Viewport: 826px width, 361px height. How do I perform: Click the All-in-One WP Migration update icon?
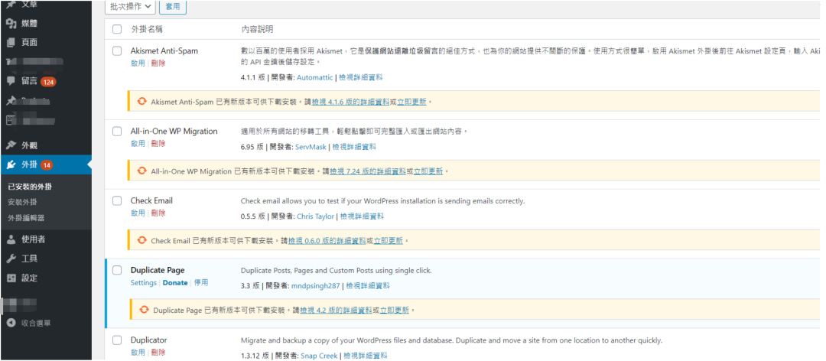click(141, 171)
